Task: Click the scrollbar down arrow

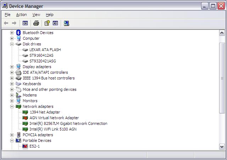Action: (222, 147)
